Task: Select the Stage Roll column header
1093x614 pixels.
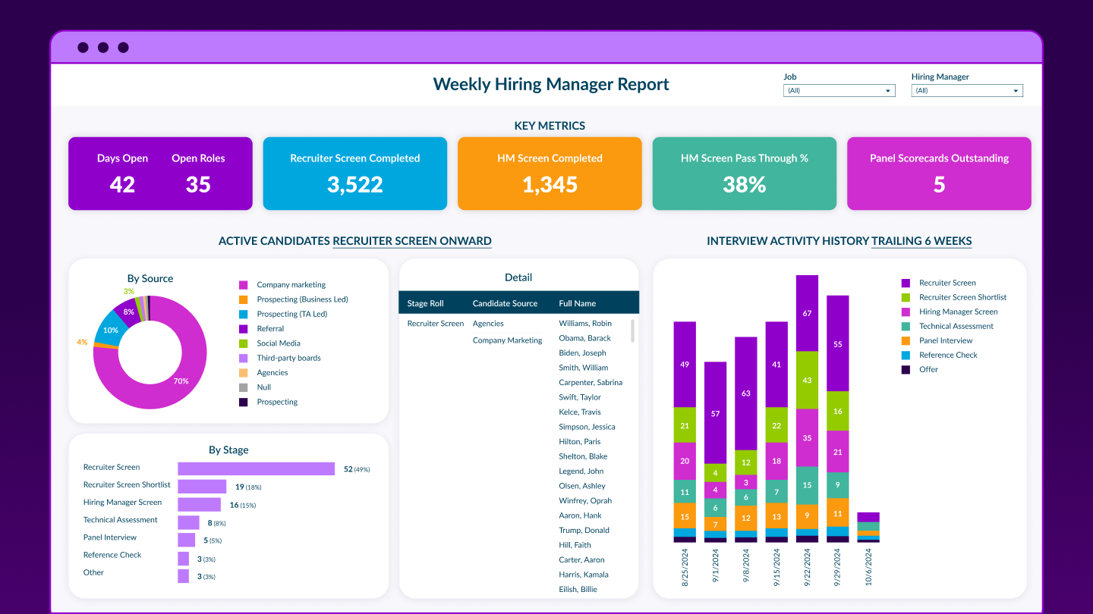Action: [x=425, y=303]
